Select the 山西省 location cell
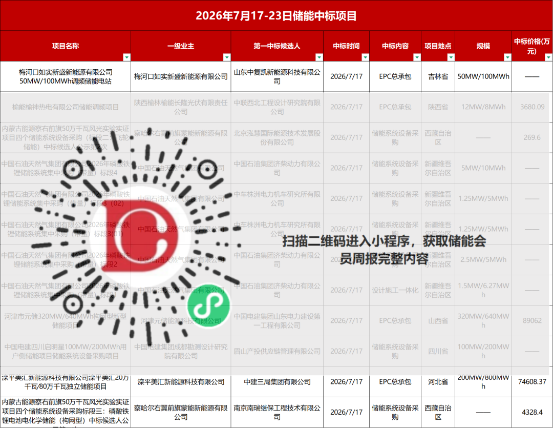Screen dimensions: 553x428 (x=438, y=321)
